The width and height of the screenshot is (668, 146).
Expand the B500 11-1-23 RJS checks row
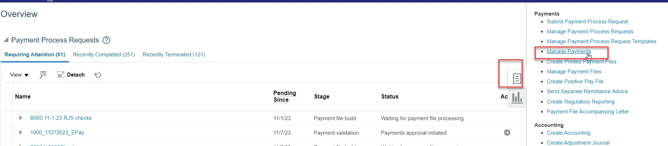(21, 118)
